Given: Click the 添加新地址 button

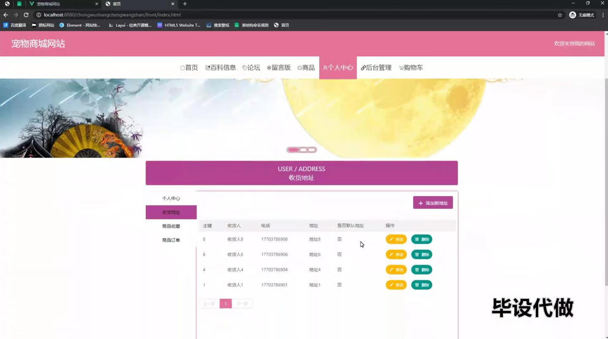Looking at the screenshot, I should pyautogui.click(x=433, y=203).
